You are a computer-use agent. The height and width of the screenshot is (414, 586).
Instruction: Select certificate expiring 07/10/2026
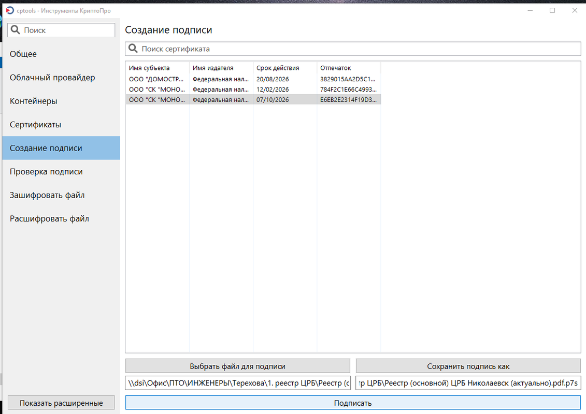click(x=253, y=100)
